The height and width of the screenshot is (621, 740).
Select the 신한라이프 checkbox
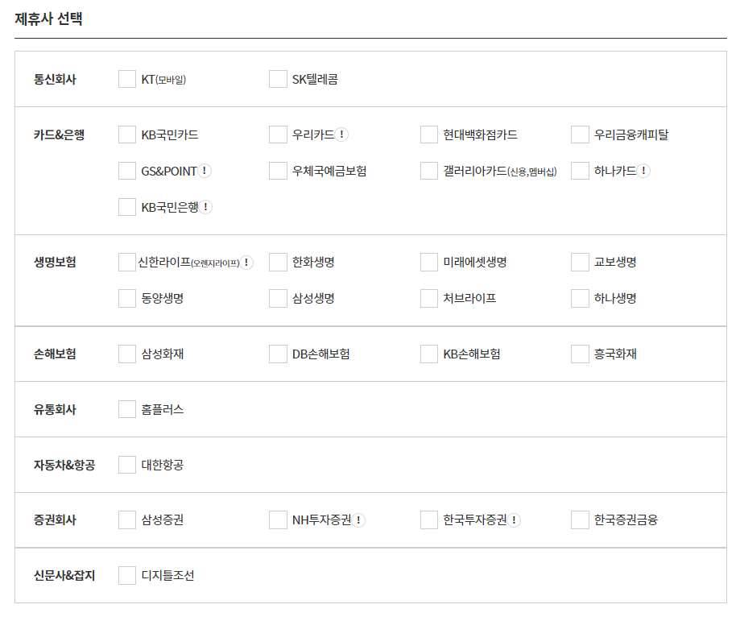[127, 262]
